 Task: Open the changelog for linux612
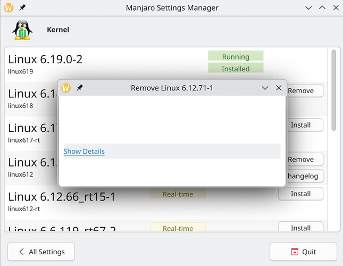pos(304,176)
